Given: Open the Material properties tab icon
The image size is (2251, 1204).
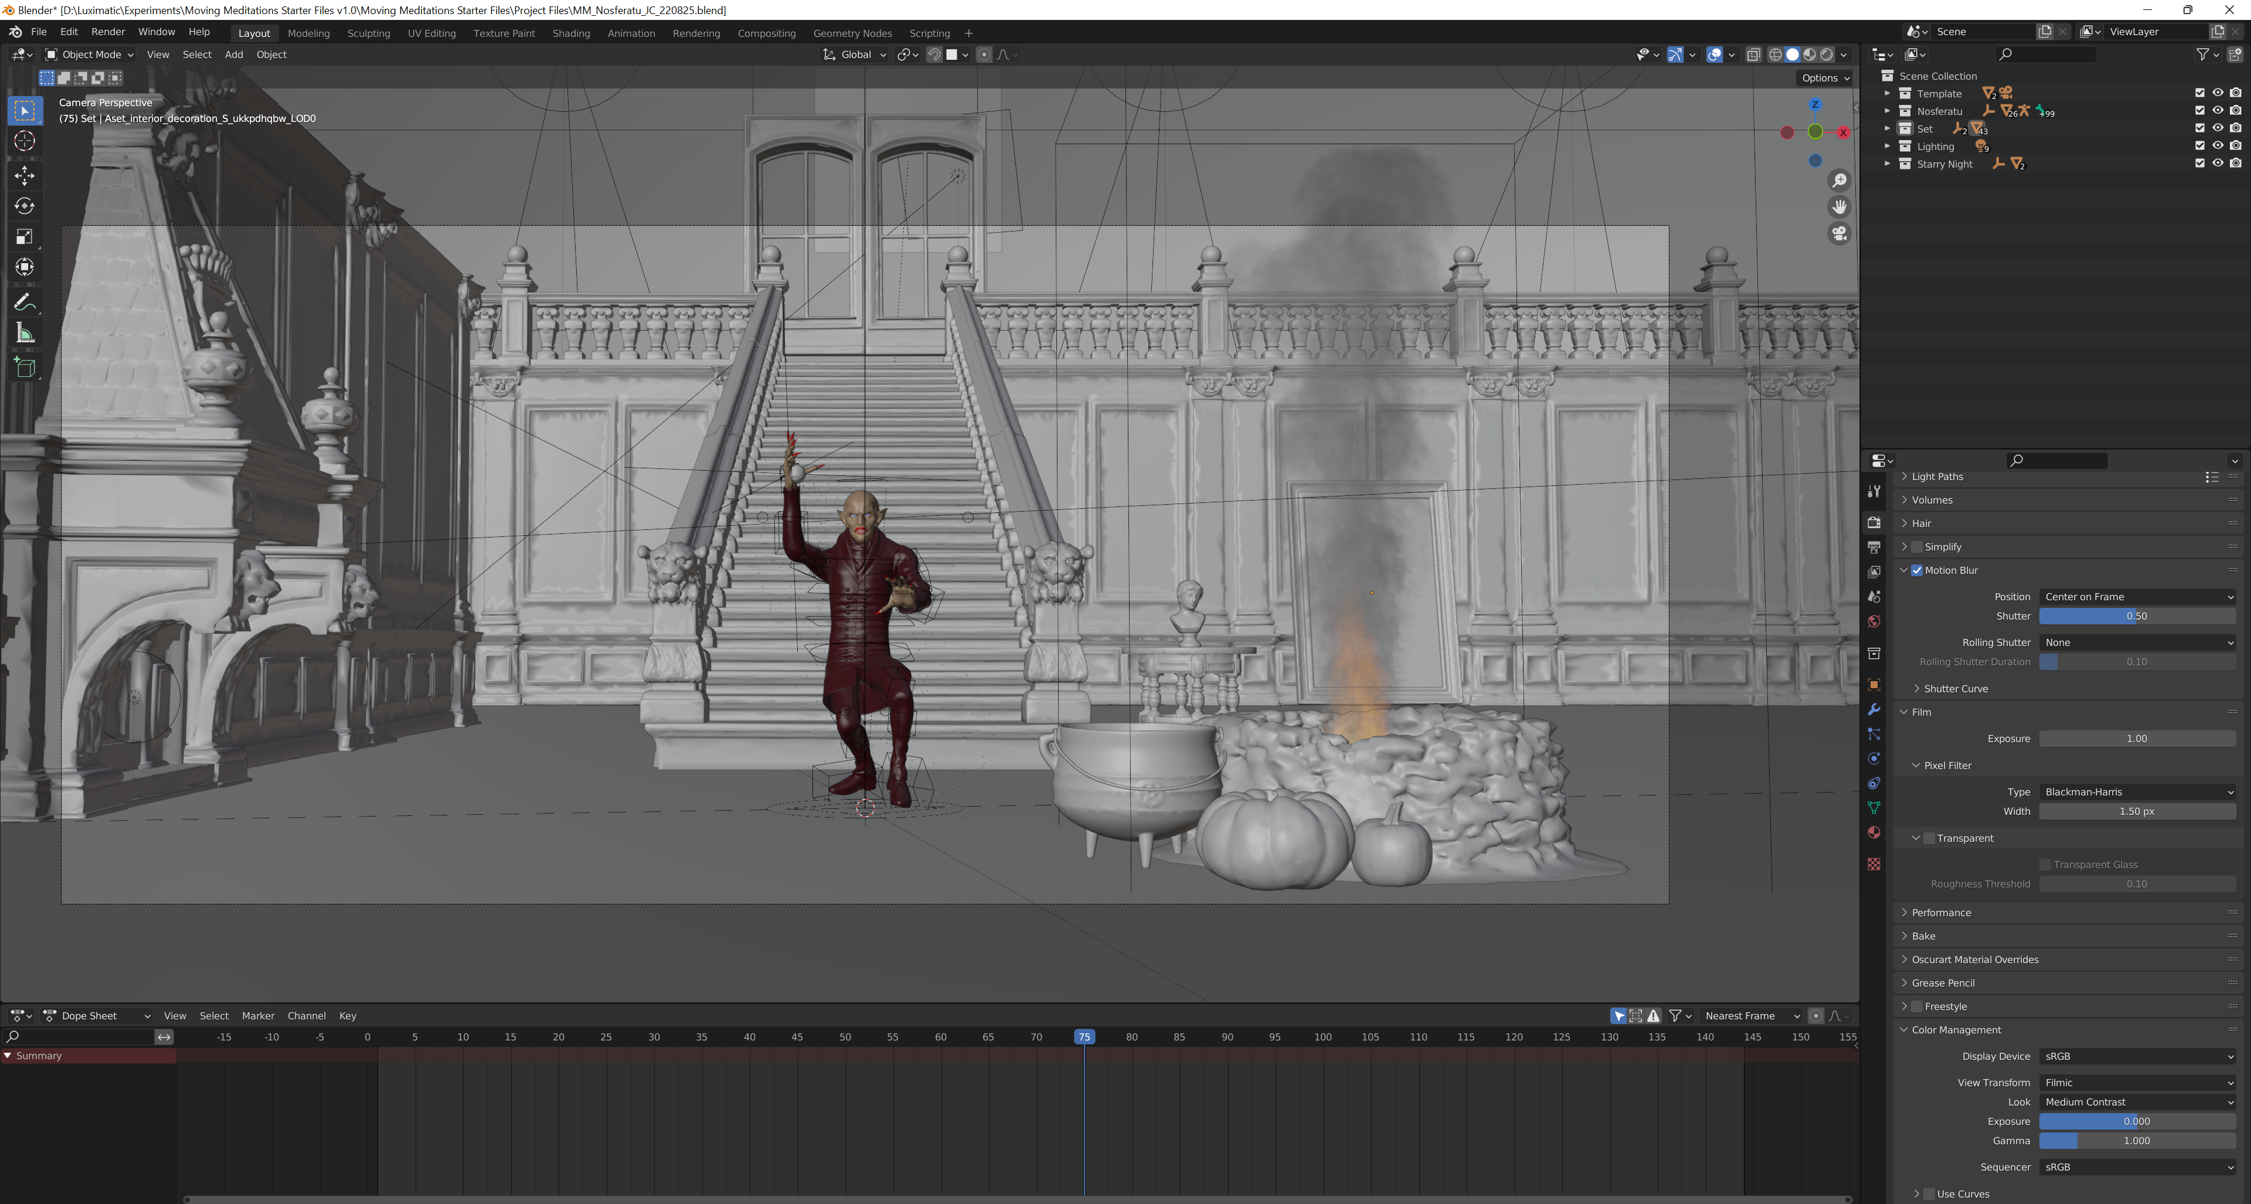Looking at the screenshot, I should coord(1873,833).
